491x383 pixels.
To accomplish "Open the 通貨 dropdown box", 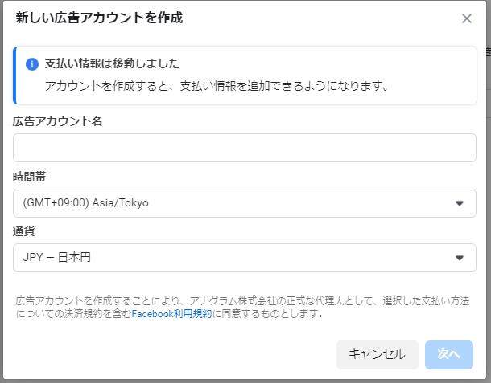I will pyautogui.click(x=245, y=258).
